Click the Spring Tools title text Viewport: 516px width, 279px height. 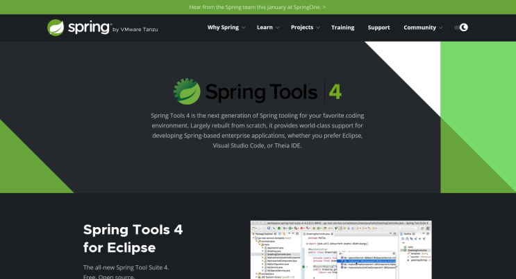261,92
